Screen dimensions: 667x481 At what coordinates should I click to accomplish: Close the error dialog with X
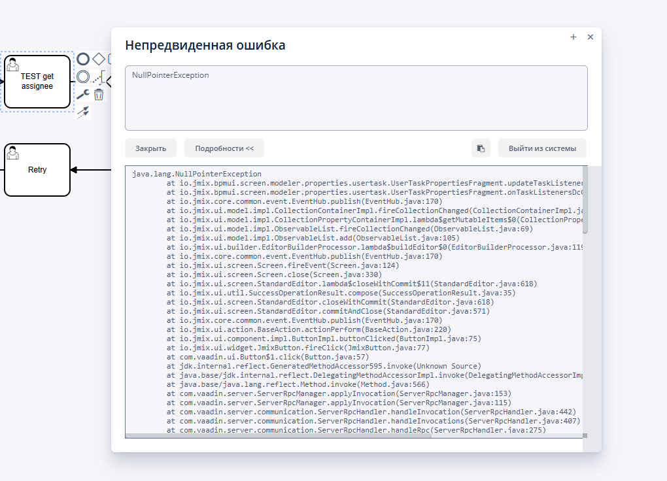(590, 37)
